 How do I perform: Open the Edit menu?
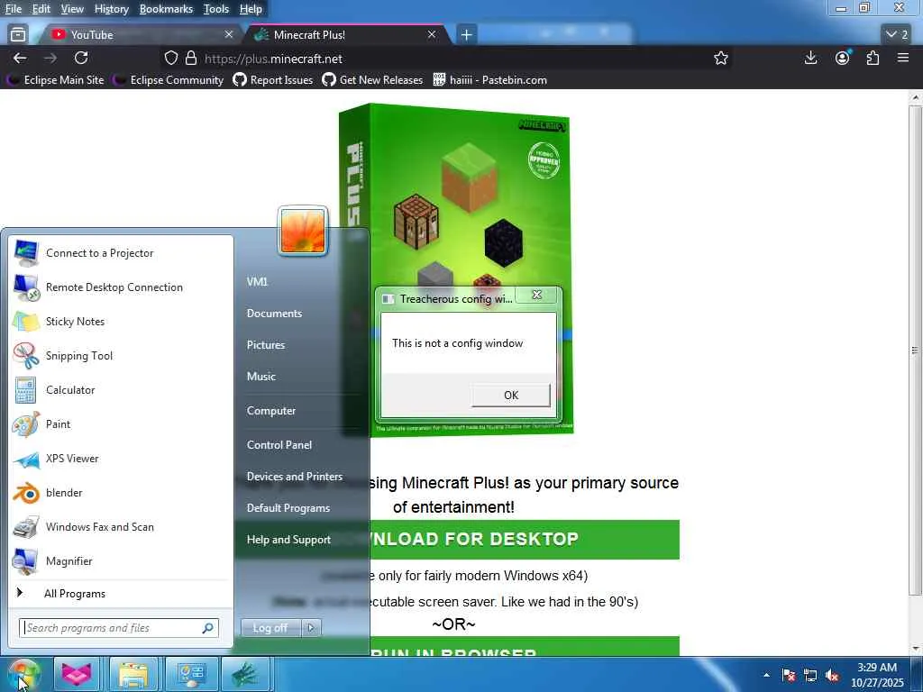pos(41,9)
